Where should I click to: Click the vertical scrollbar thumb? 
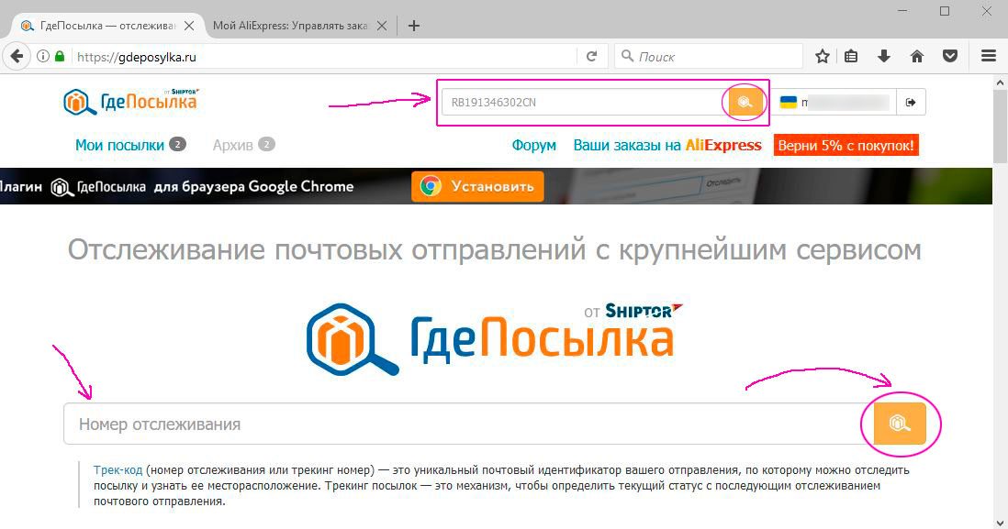coord(1001,127)
